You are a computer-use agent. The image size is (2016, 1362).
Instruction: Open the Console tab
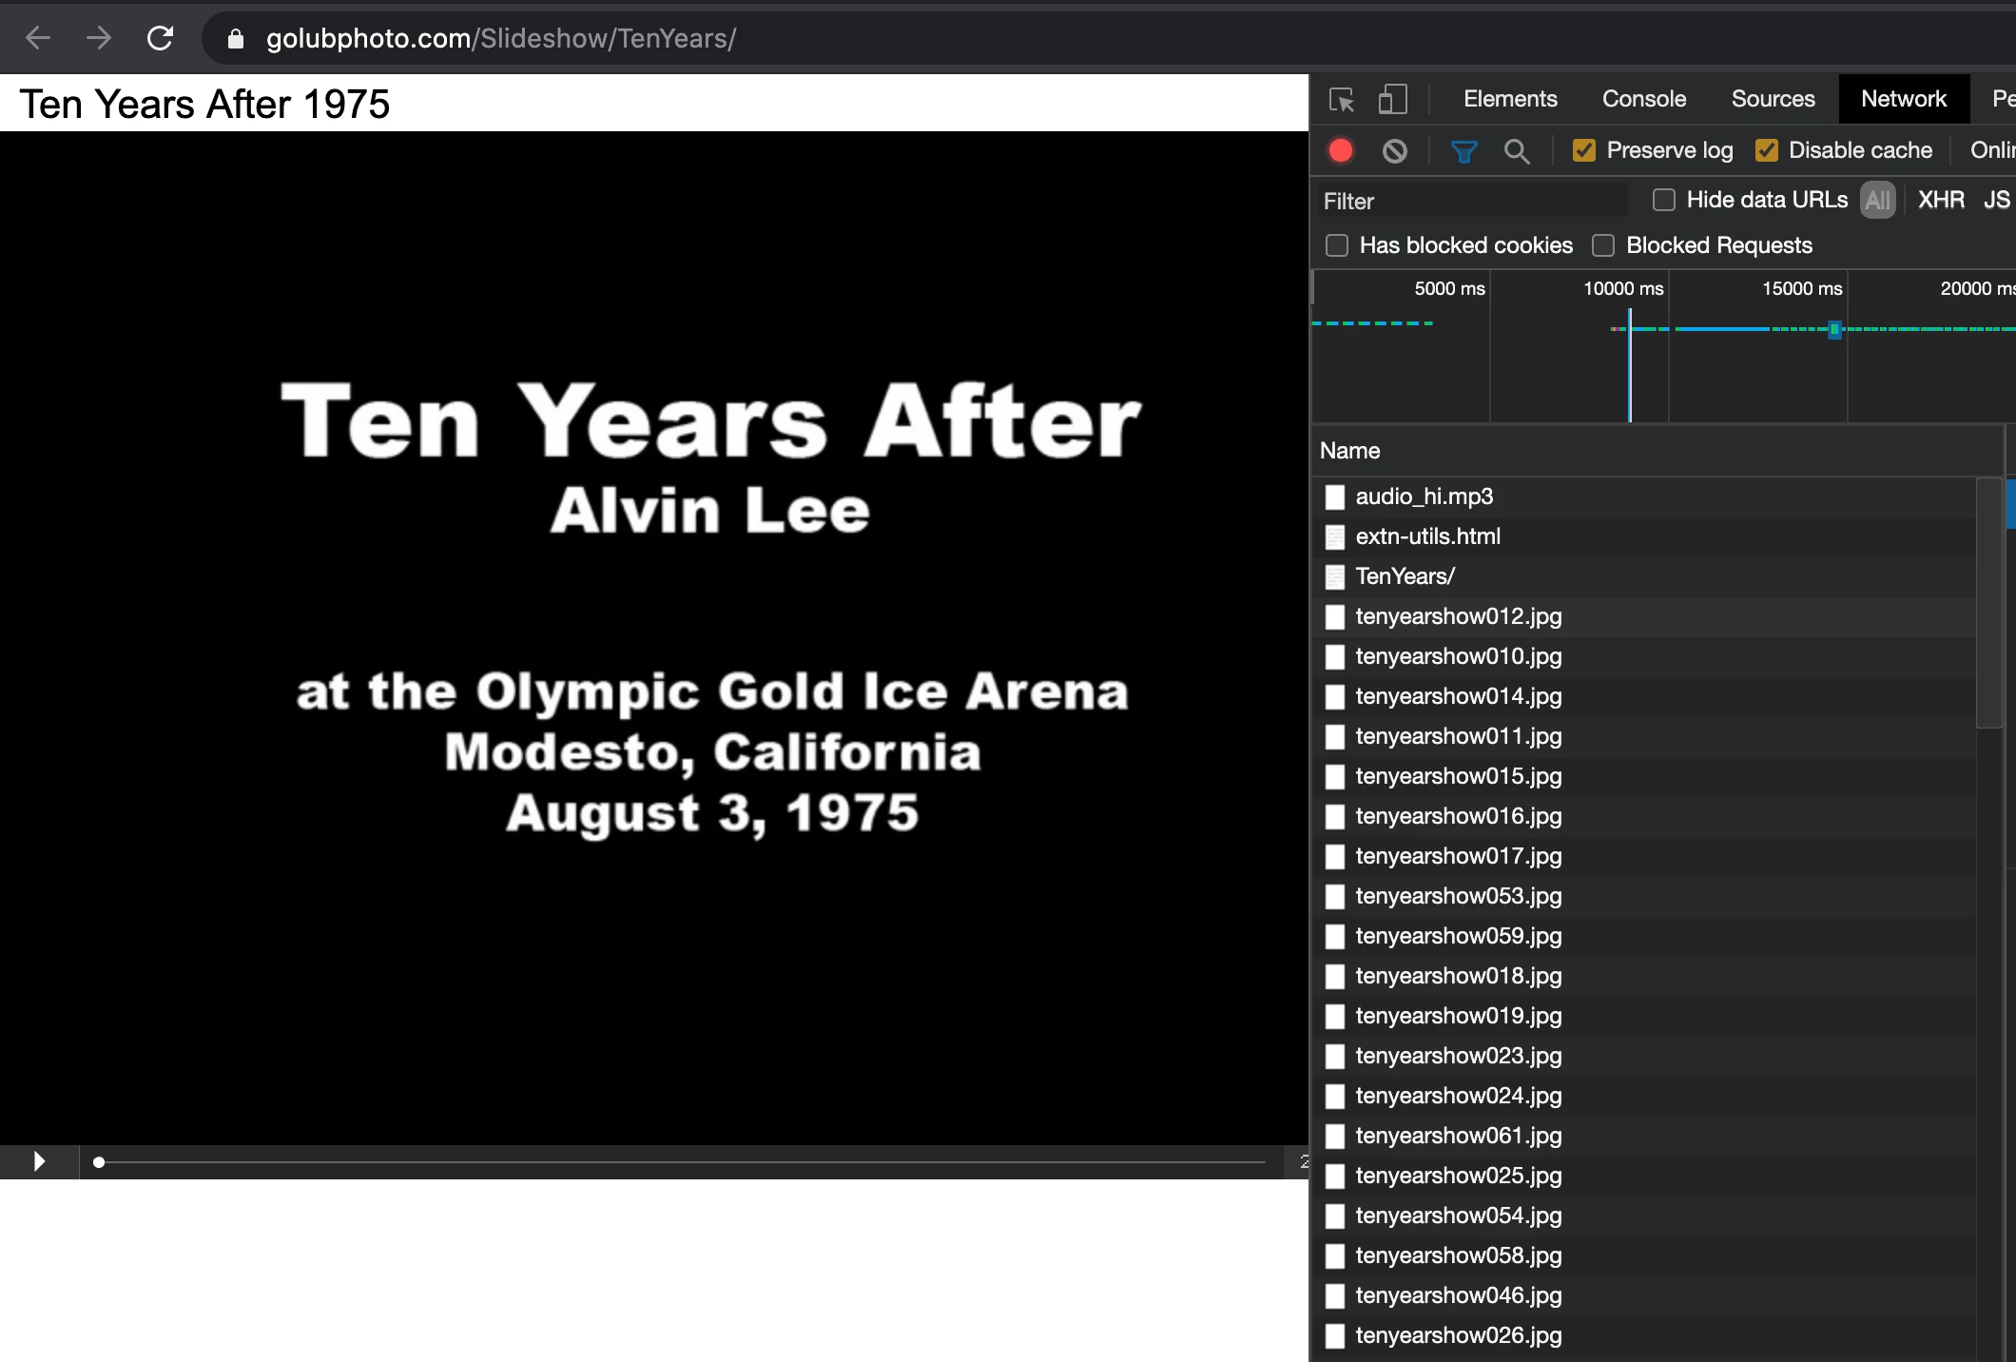click(x=1643, y=99)
